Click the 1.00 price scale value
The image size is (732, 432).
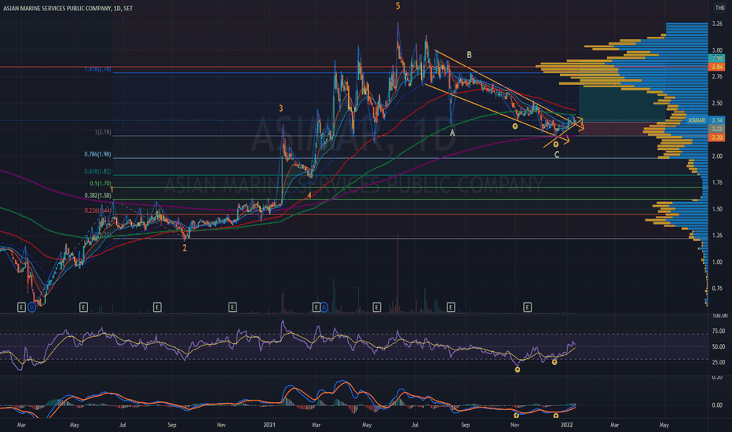717,262
